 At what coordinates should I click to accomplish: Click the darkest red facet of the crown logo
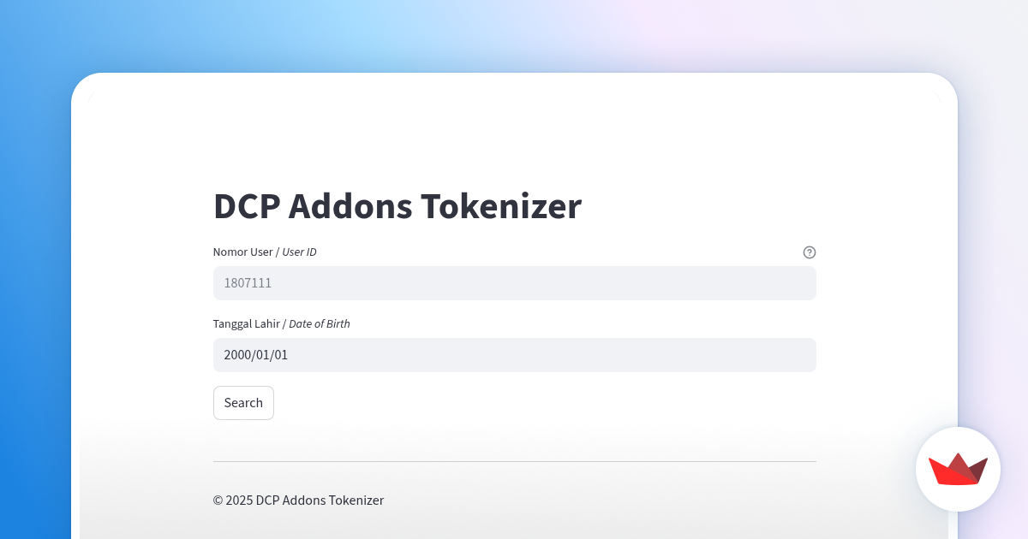pyautogui.click(x=979, y=471)
